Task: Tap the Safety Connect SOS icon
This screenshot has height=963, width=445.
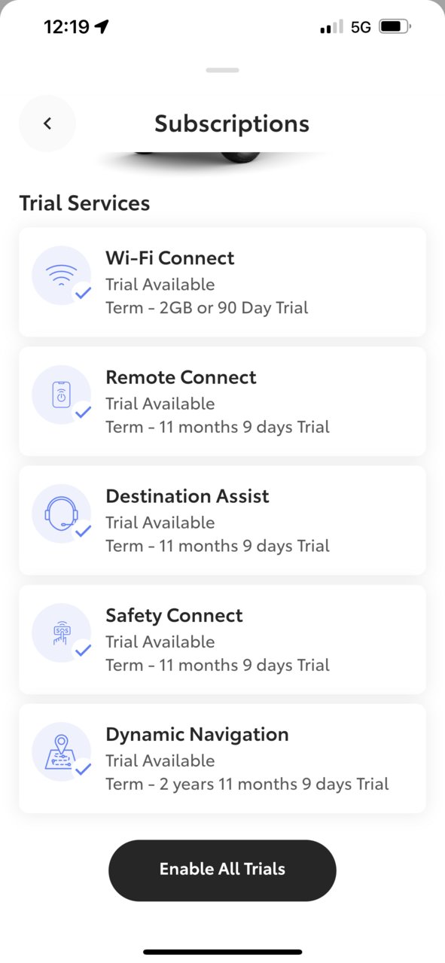Action: click(x=61, y=632)
